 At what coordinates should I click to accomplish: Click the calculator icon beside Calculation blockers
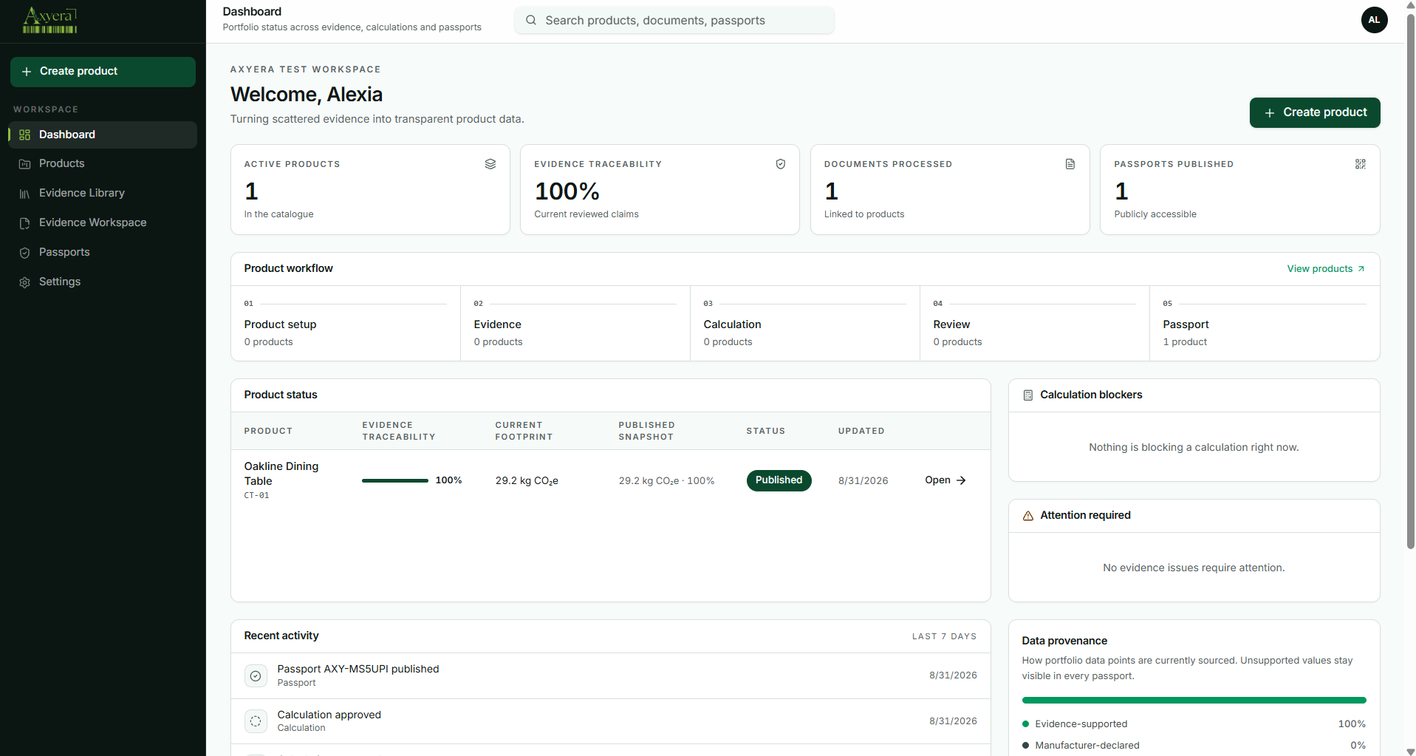(1028, 395)
